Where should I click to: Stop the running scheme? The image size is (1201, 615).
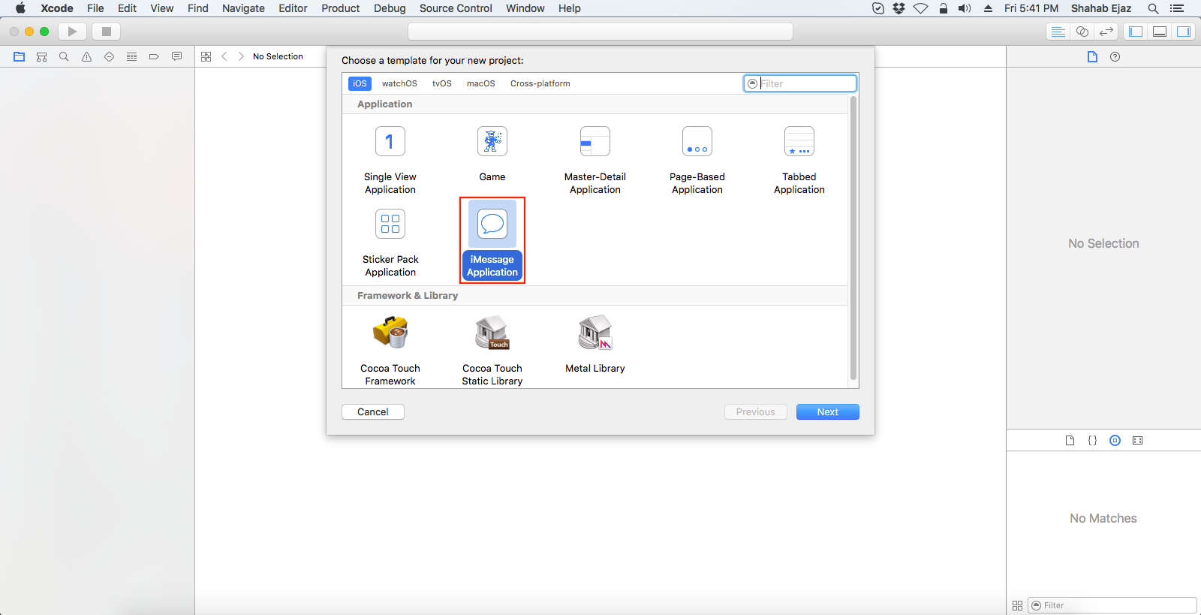point(107,32)
